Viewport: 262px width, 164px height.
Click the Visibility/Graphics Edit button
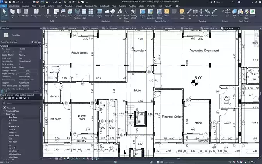tap(28, 70)
